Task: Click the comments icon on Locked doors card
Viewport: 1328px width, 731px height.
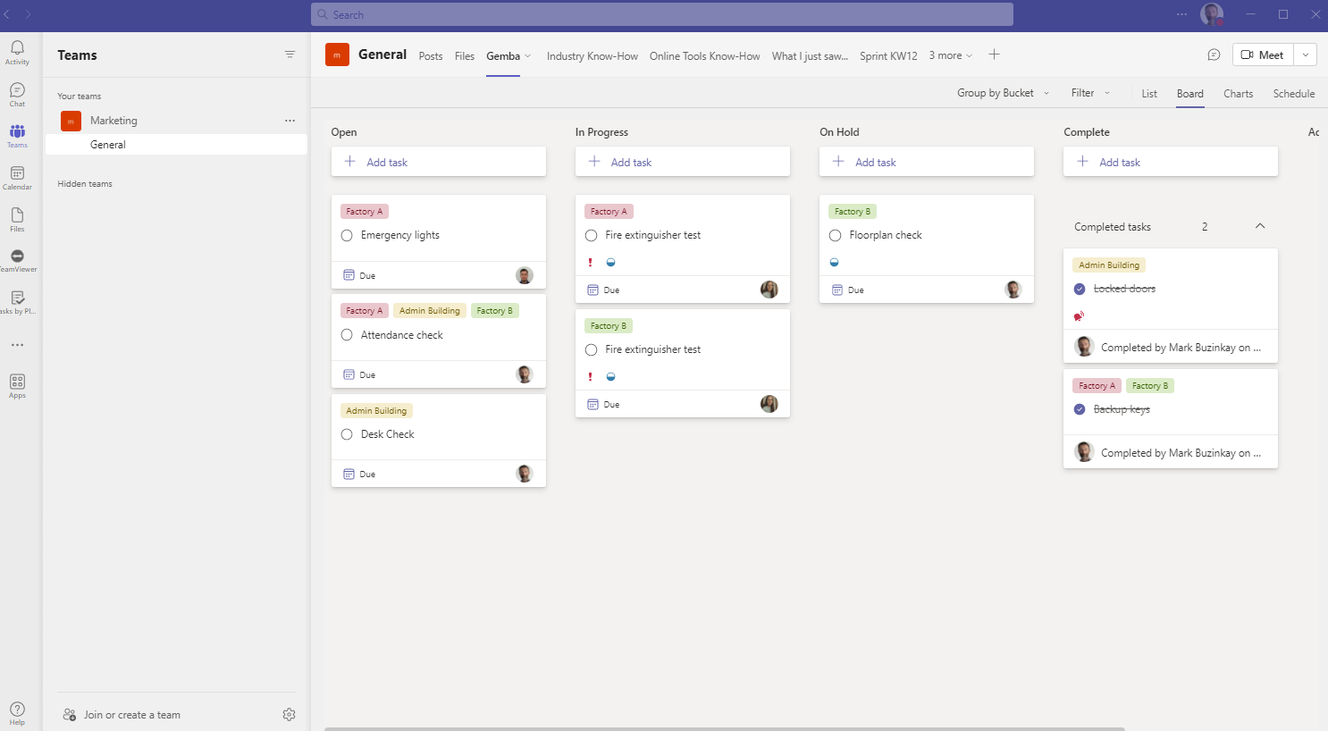Action: pos(1079,316)
